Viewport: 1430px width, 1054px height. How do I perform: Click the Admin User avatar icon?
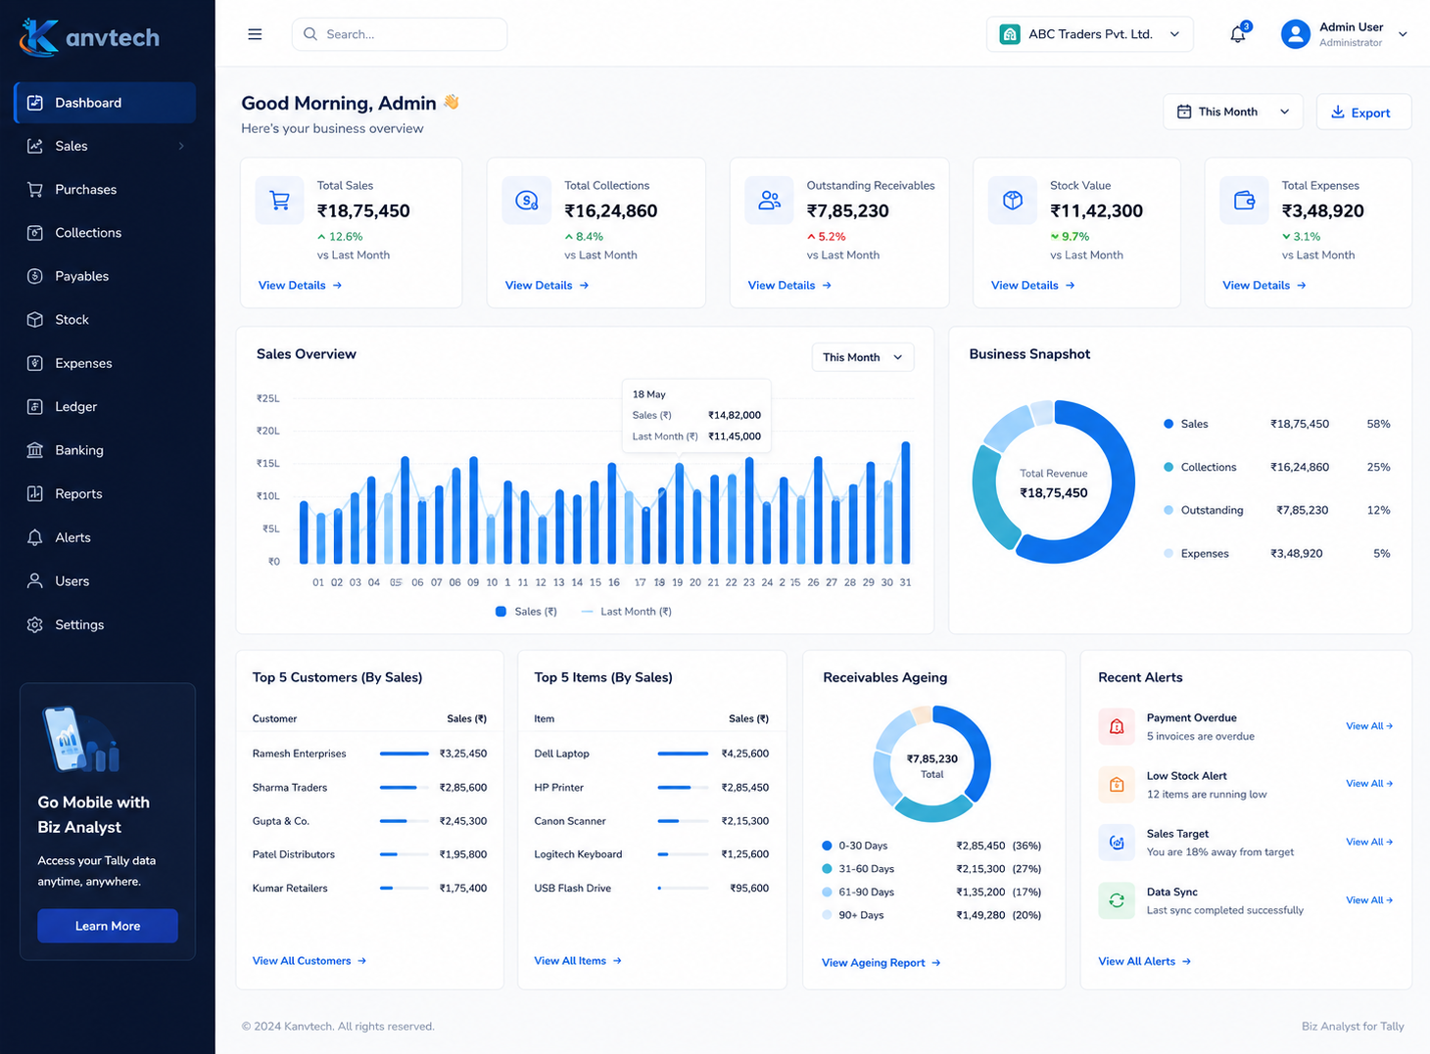[x=1295, y=34]
